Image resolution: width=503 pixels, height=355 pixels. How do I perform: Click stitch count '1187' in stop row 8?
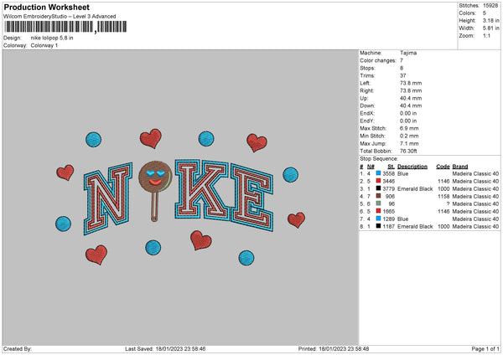[388, 227]
